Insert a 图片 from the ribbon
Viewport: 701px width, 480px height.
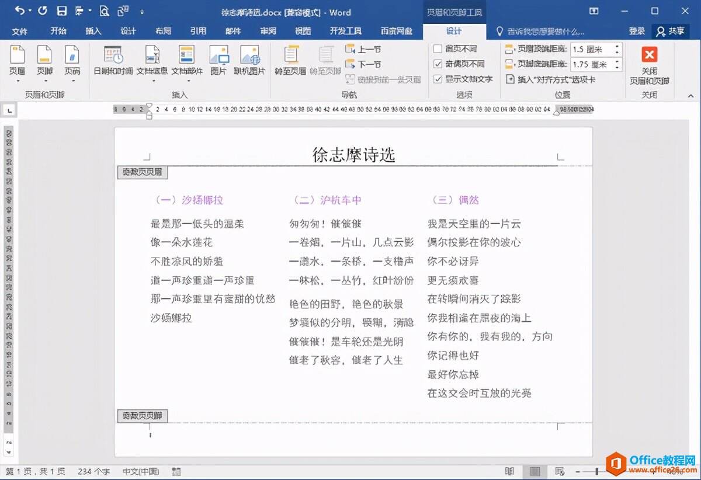pos(219,55)
